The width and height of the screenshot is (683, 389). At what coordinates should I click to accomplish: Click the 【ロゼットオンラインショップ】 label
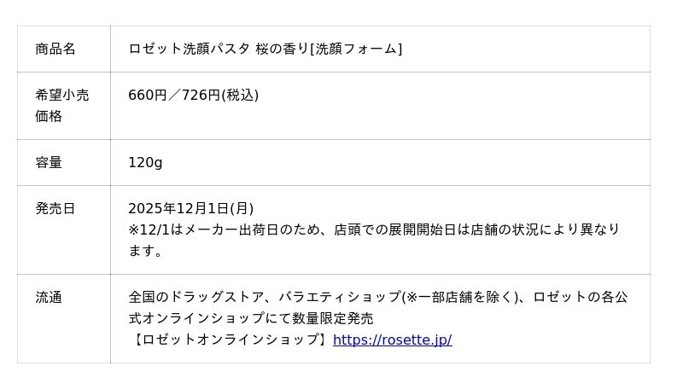(230, 340)
